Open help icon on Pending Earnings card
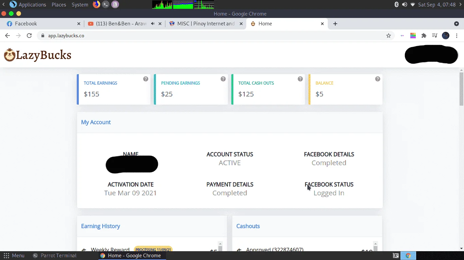Image resolution: width=464 pixels, height=260 pixels. click(223, 79)
